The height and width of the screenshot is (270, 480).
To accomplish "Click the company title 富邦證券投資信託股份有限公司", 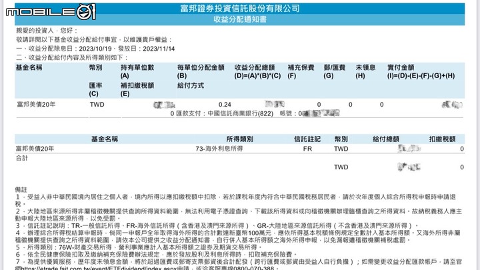I will point(240,8).
